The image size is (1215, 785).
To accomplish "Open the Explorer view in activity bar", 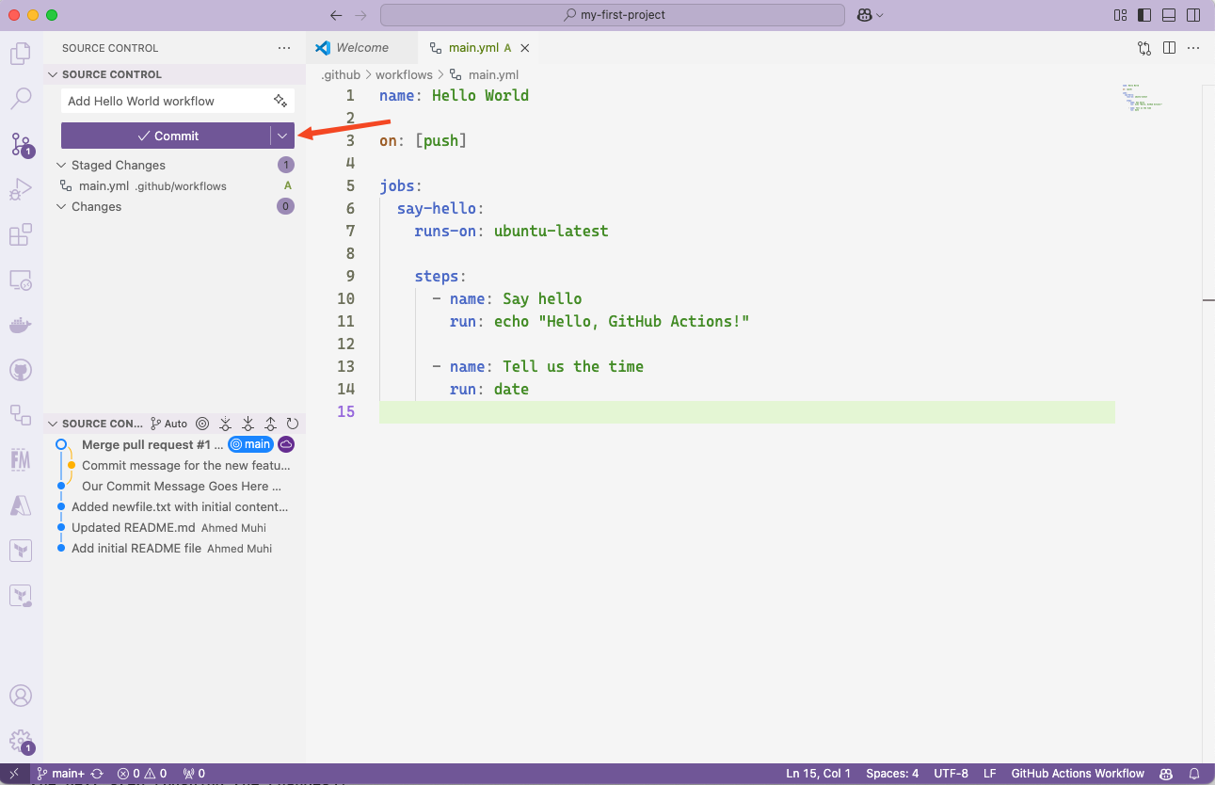I will pyautogui.click(x=21, y=54).
